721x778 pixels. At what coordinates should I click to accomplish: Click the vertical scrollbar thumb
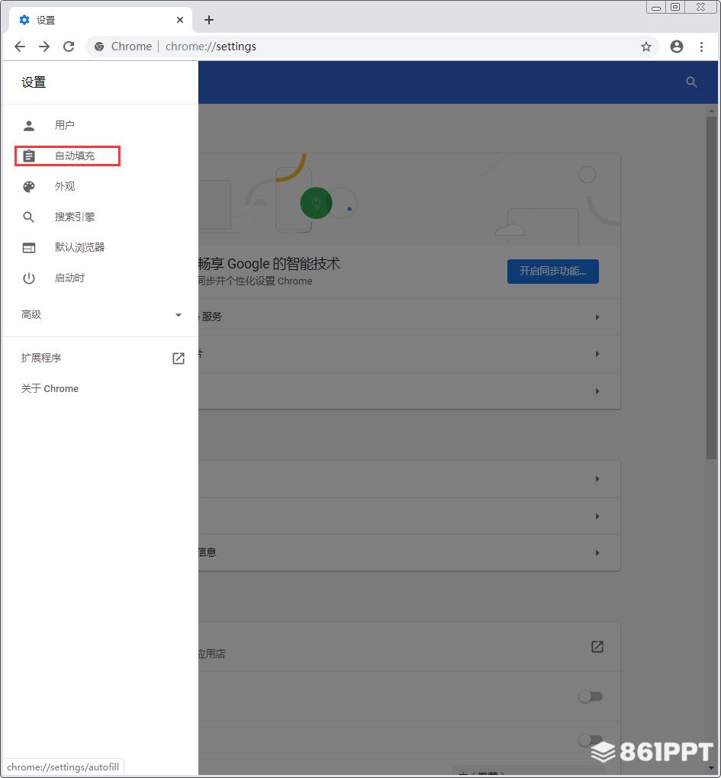click(711, 288)
